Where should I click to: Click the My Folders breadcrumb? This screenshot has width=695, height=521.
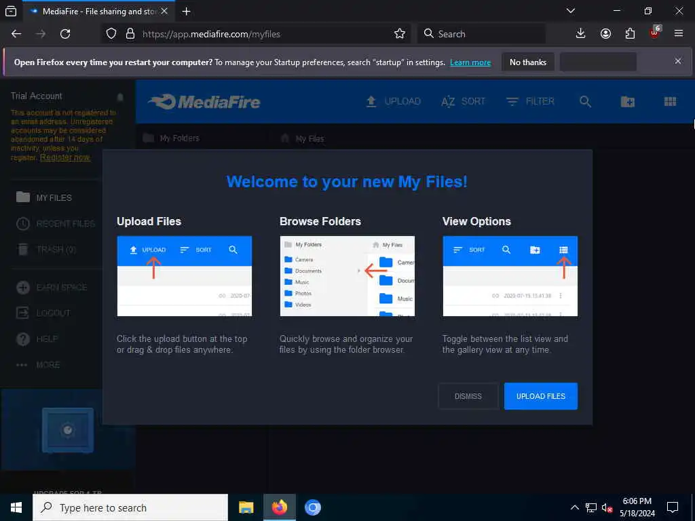[171, 138]
